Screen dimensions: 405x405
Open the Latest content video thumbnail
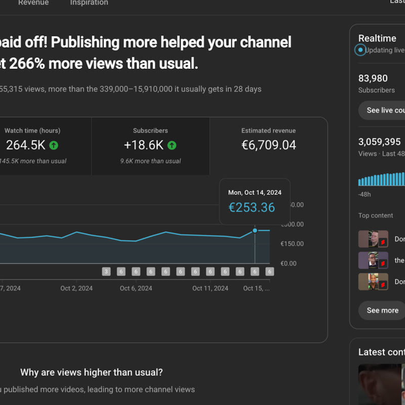pos(382,384)
